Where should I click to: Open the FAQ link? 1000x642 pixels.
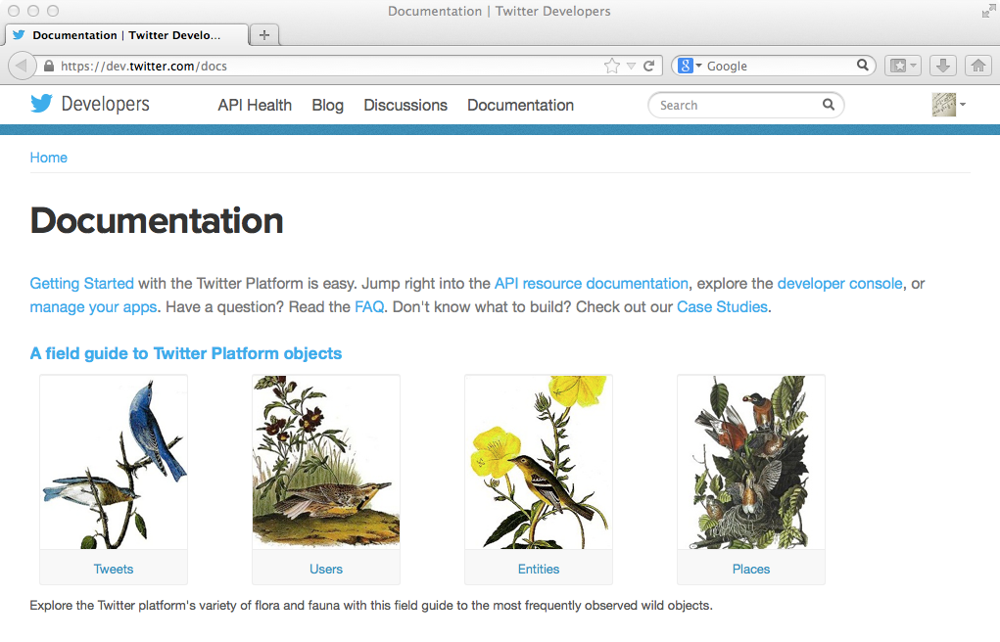pyautogui.click(x=369, y=307)
